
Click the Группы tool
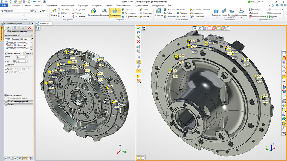pyautogui.click(x=272, y=16)
